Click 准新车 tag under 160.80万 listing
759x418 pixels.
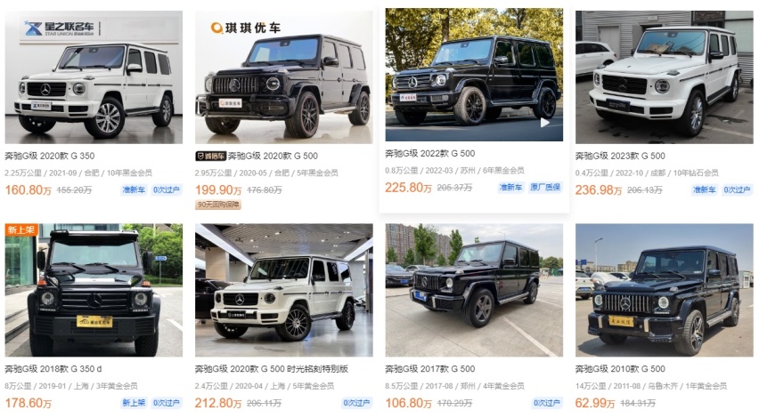pyautogui.click(x=133, y=190)
